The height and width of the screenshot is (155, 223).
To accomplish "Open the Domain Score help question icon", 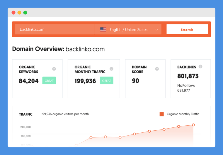I will tap(157, 69).
